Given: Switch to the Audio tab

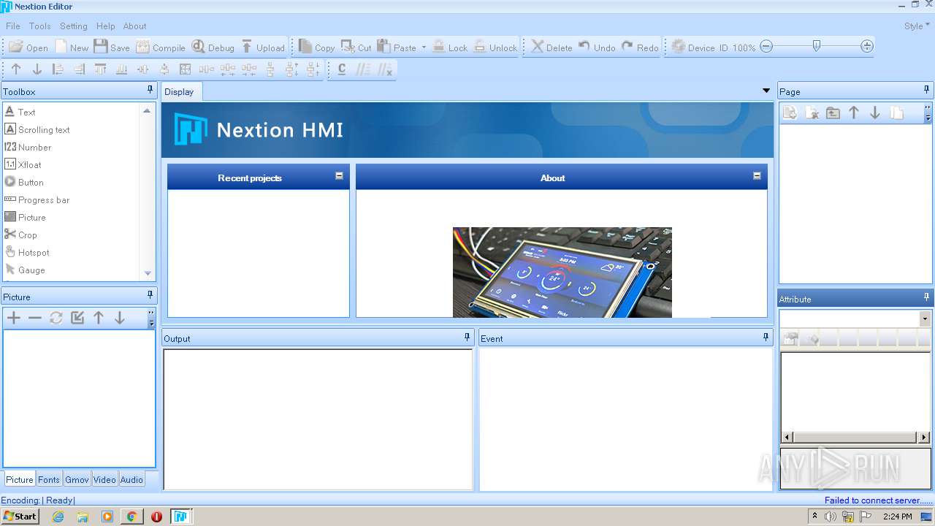Looking at the screenshot, I should [x=131, y=479].
